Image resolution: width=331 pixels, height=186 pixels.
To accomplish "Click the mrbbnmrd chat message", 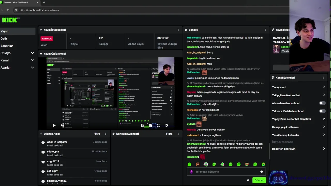I will coord(204,135).
